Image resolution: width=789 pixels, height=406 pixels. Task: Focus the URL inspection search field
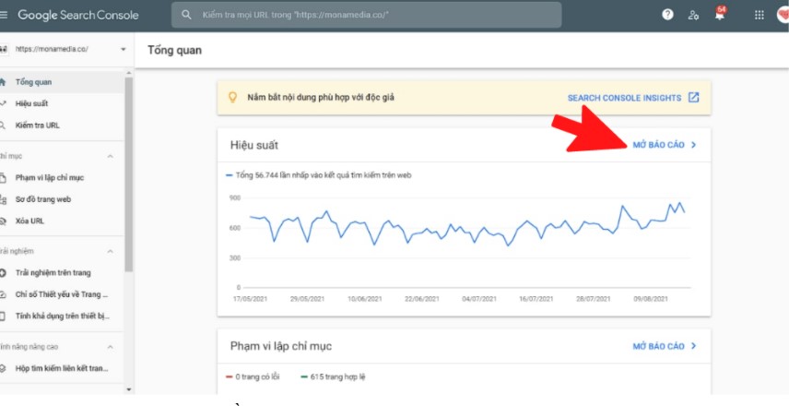[x=366, y=15]
